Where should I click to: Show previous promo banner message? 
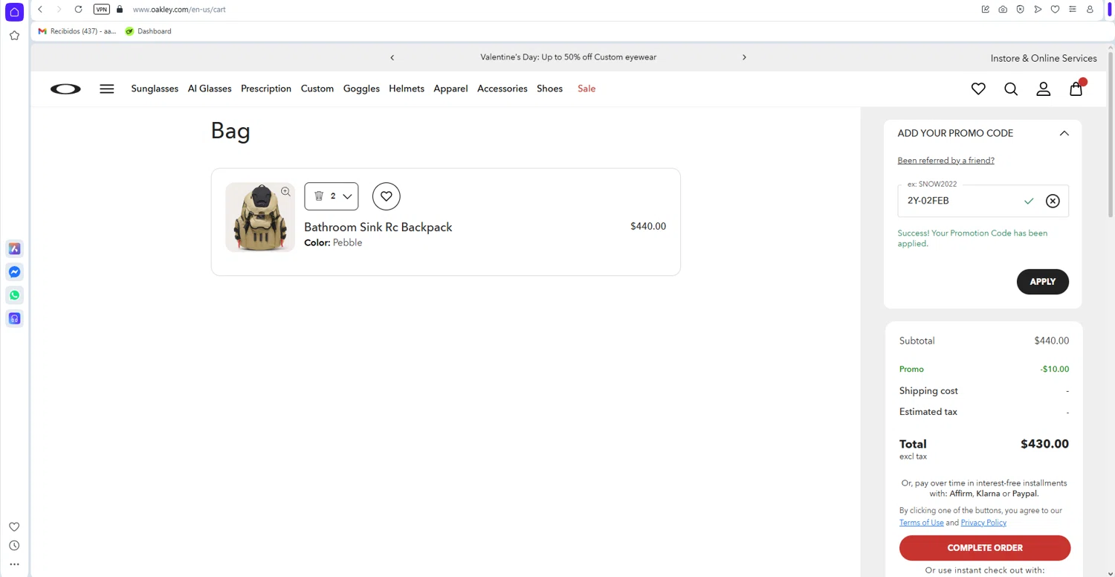coord(392,57)
